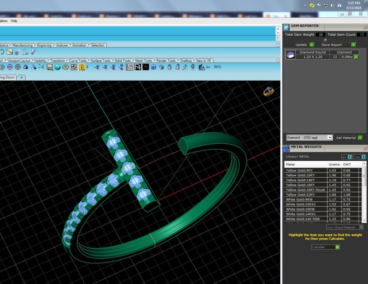Select the Yellow Gold:18KY Royal row
Image resolution: width=368 pixels, height=284 pixels.
323,190
